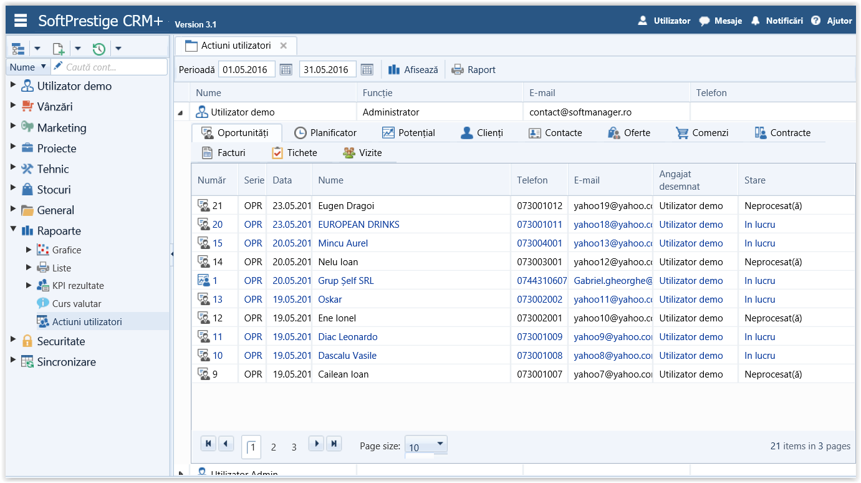
Task: Expand the Vânzări tree node
Action: (x=14, y=106)
